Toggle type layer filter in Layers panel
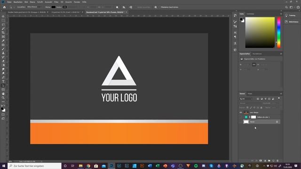Screen dimensions: 301x169 tap(265, 99)
